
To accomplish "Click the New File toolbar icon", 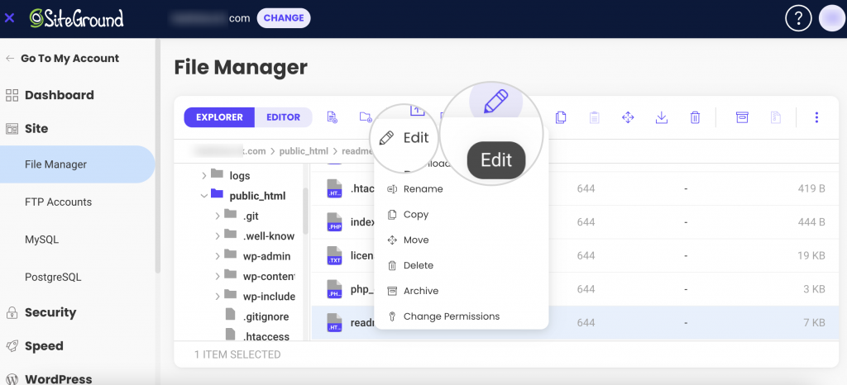I will click(333, 117).
